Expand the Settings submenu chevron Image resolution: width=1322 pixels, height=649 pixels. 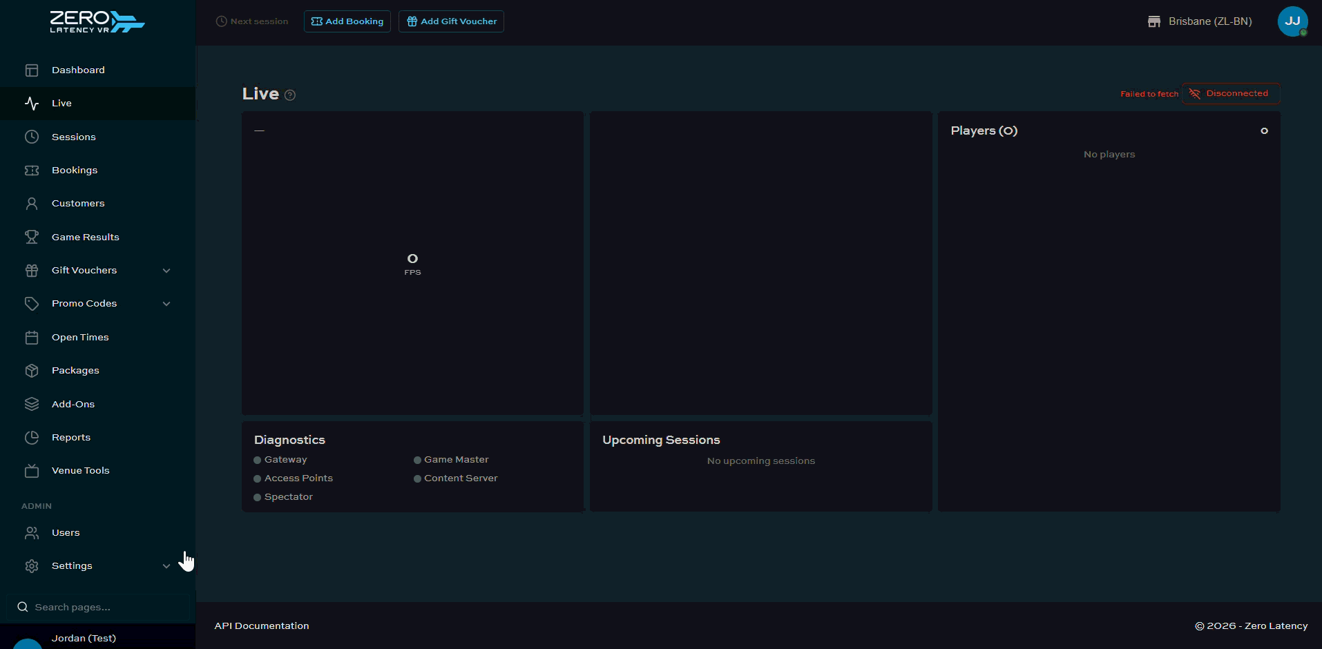pos(166,566)
